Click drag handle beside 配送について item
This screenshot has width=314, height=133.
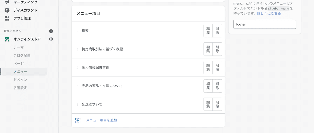click(x=77, y=104)
